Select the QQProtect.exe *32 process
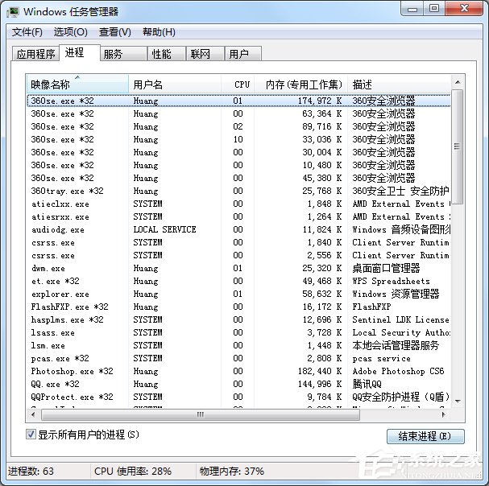Screen dimensions: 489x486 pyautogui.click(x=238, y=397)
